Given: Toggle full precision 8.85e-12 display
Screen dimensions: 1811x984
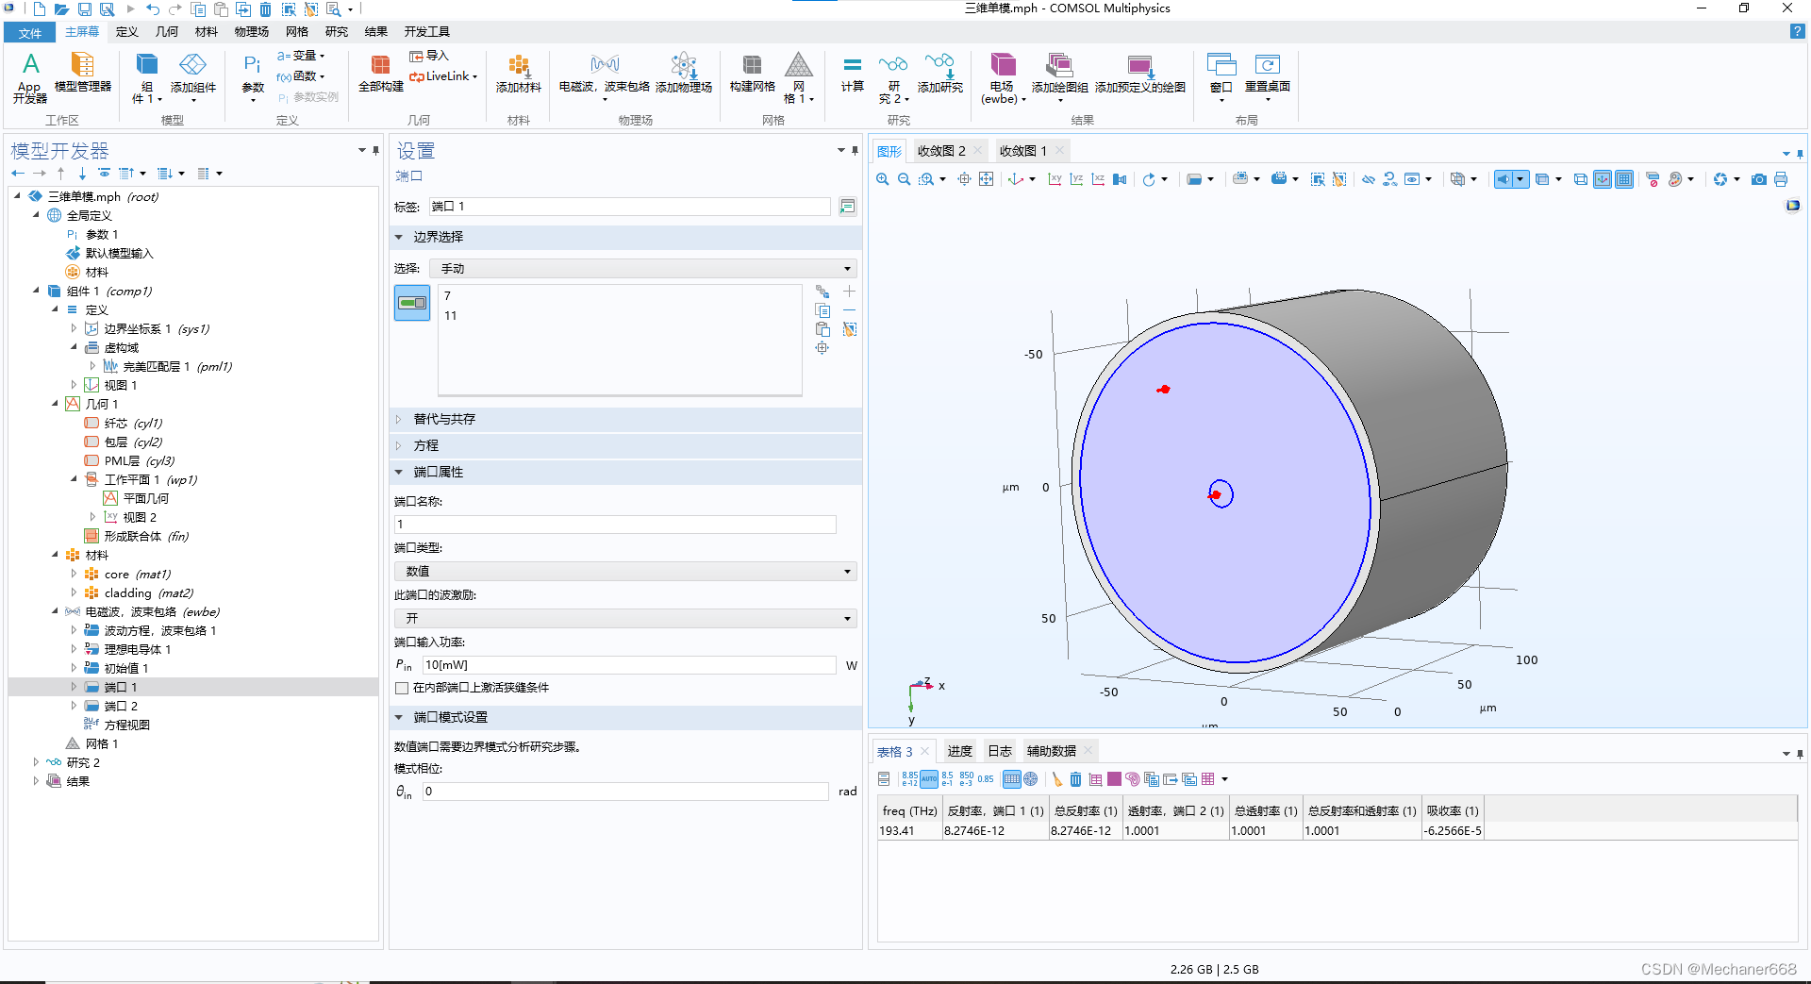Looking at the screenshot, I should click(x=909, y=779).
